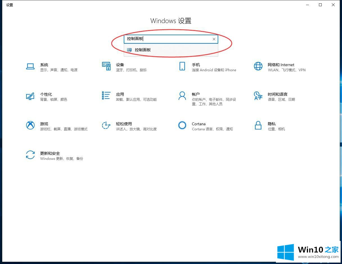Open the Network and Internet globe icon
The image size is (342, 264).
coord(258,66)
